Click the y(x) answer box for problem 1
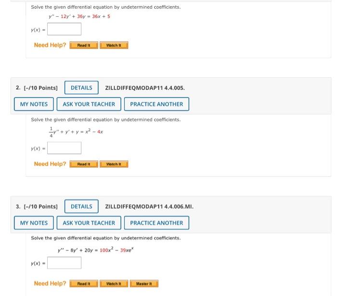Viewport: 337px width, 296px height. coord(64,29)
